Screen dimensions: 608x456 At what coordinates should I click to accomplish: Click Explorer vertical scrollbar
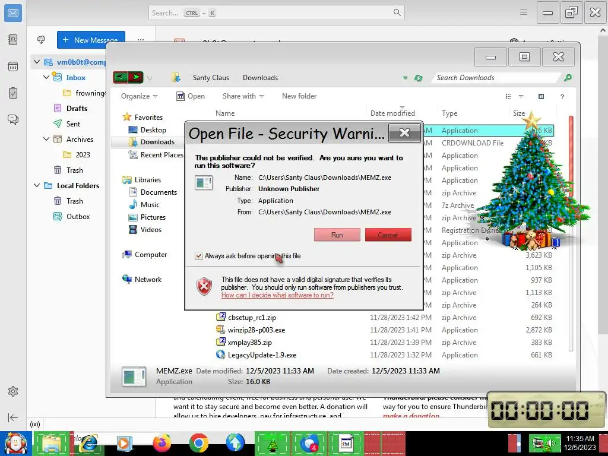(571, 233)
